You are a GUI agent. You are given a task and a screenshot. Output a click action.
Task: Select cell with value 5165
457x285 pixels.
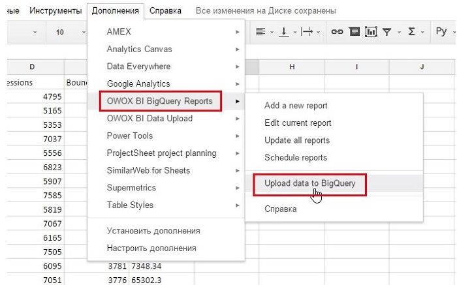pyautogui.click(x=35, y=111)
